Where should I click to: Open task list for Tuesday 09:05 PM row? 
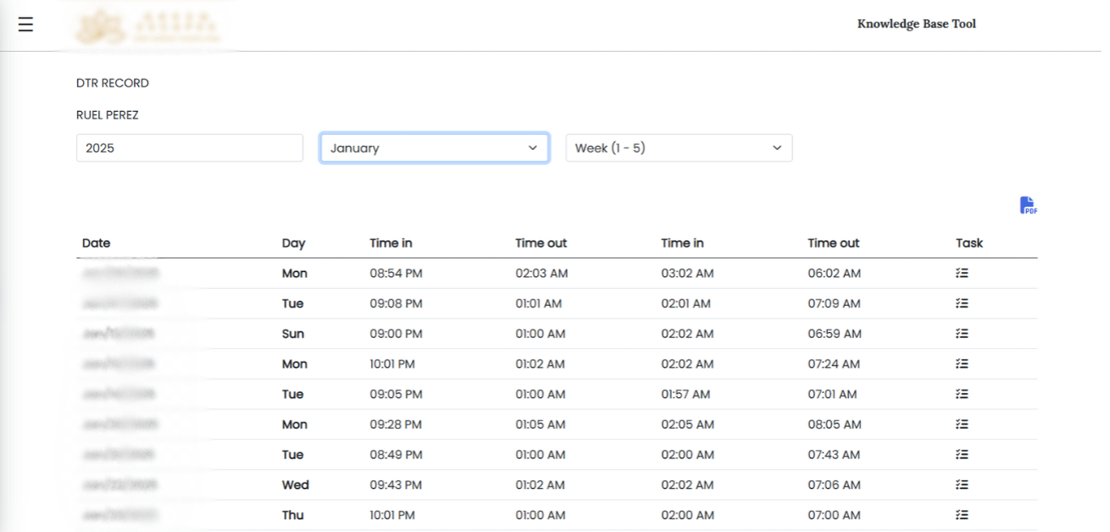962,394
